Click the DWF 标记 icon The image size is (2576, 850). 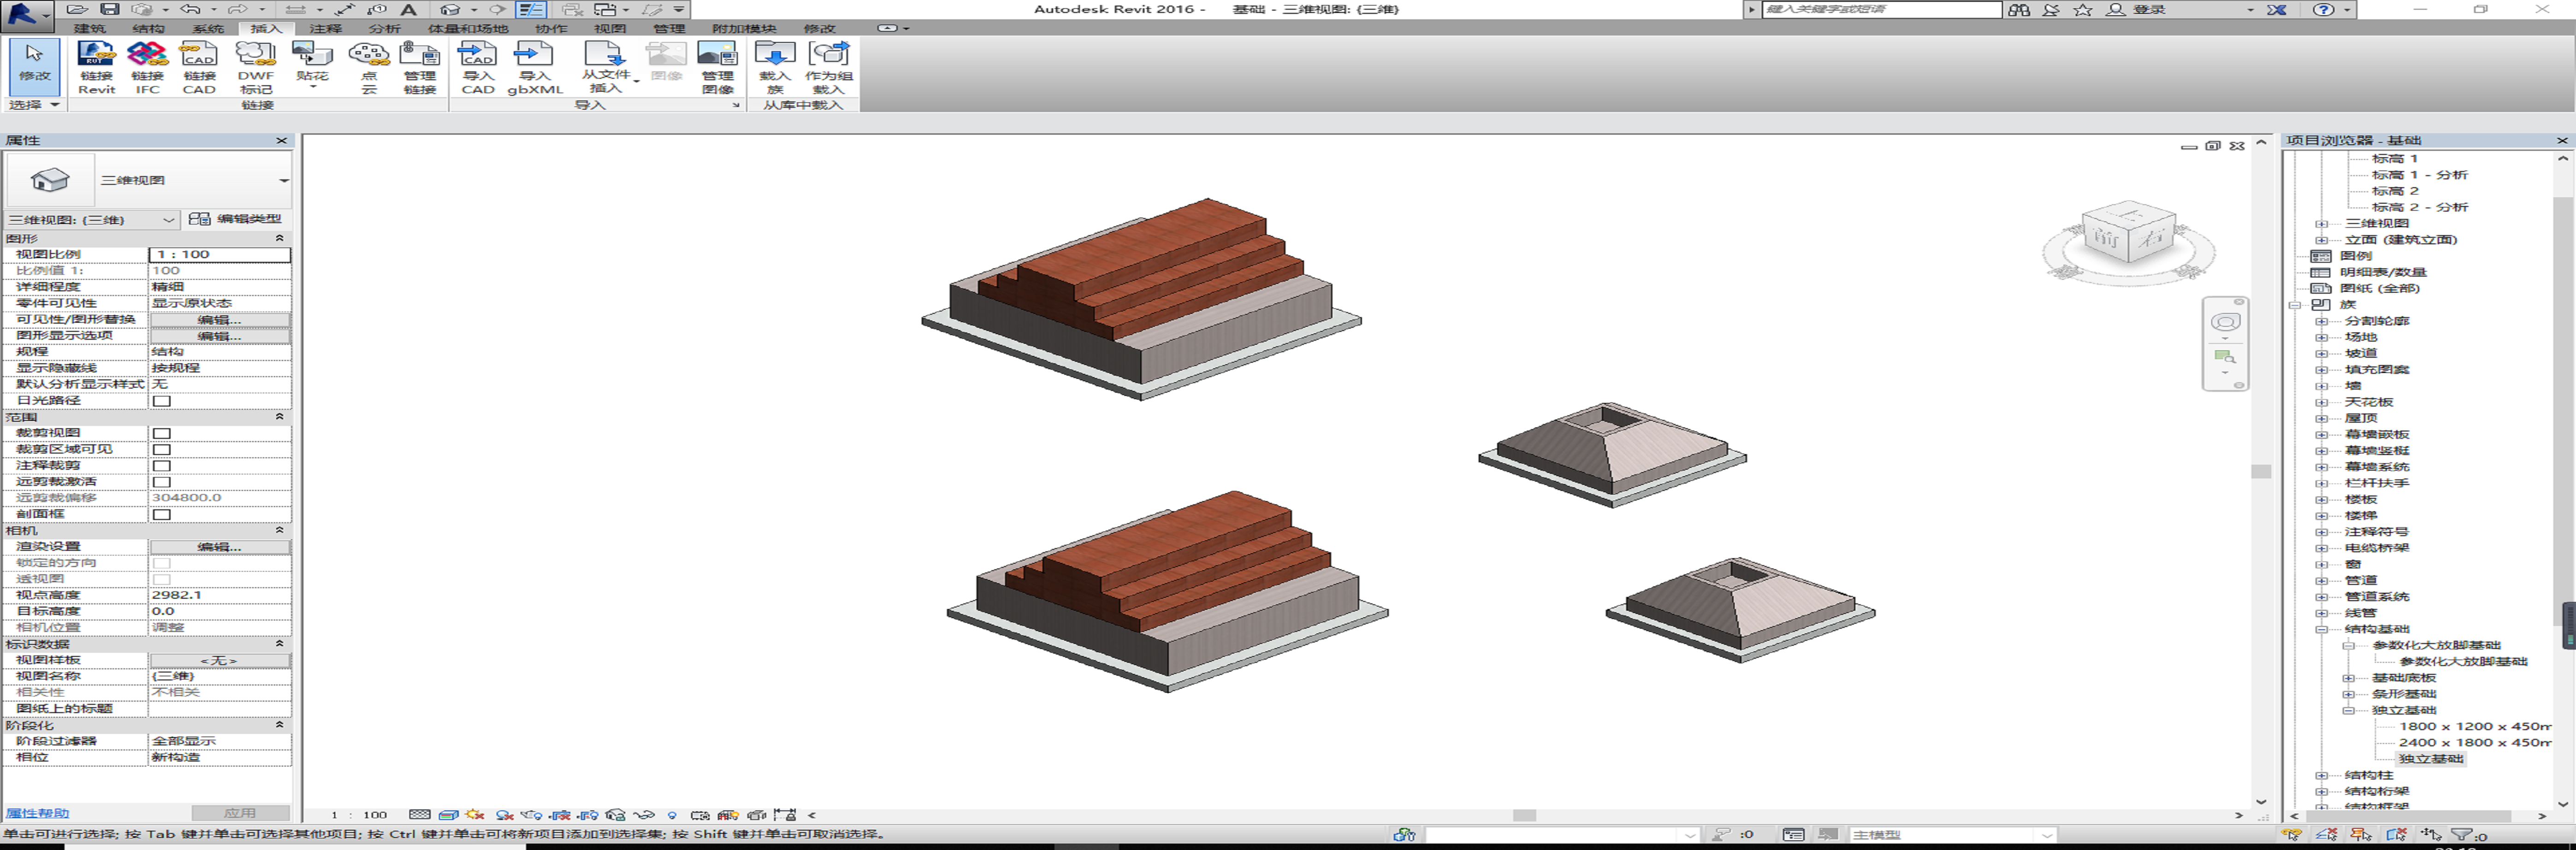[255, 67]
